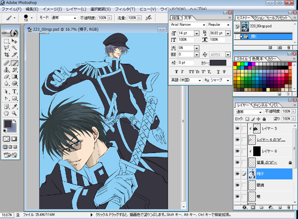
Task: Select the Polygonal Lasso tool
Action: (6, 48)
